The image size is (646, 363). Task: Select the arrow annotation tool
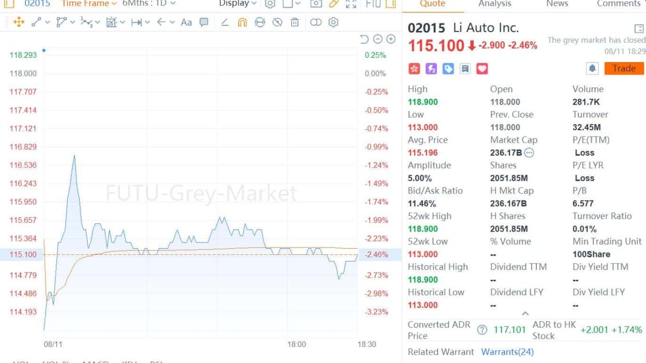click(161, 22)
